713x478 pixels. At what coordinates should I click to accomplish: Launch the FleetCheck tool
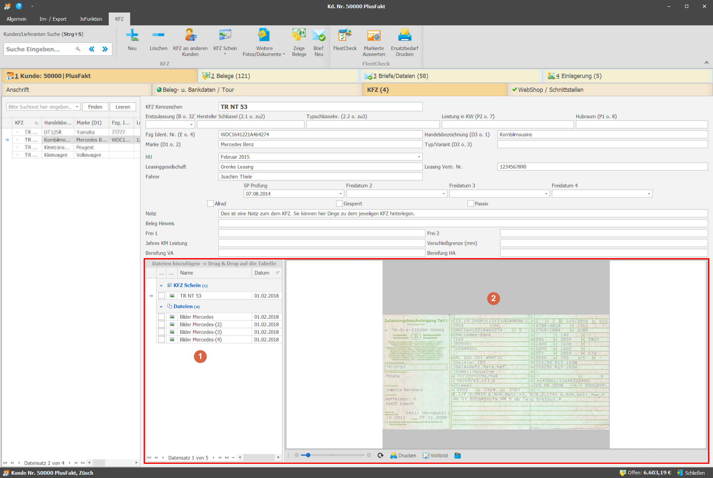345,40
